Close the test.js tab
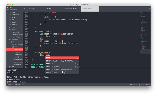 61,9
